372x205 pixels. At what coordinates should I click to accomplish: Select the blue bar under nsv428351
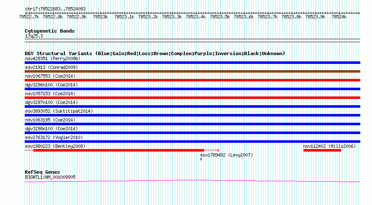pos(192,63)
